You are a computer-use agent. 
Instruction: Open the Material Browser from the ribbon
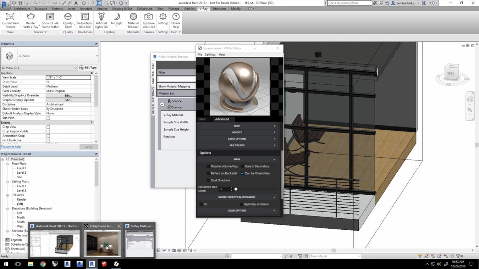[133, 21]
